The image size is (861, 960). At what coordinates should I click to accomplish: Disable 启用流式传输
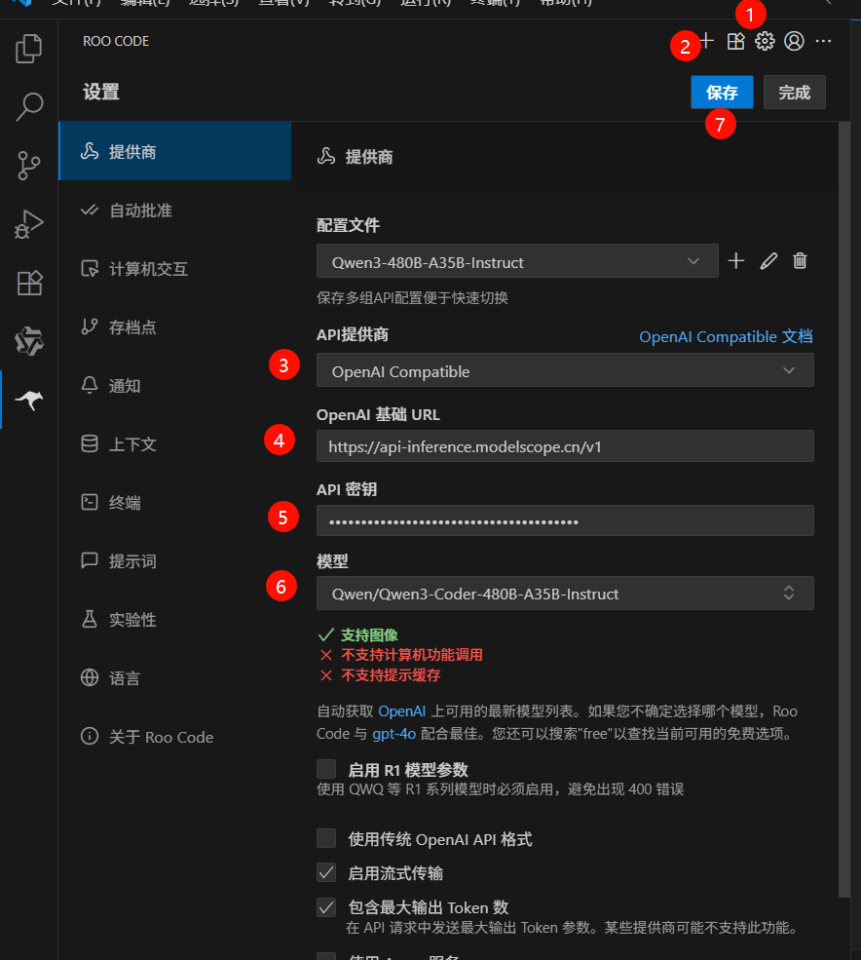[x=326, y=872]
